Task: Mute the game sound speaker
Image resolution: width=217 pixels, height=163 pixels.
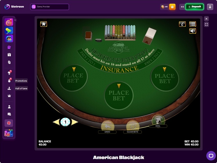Action: click(192, 31)
